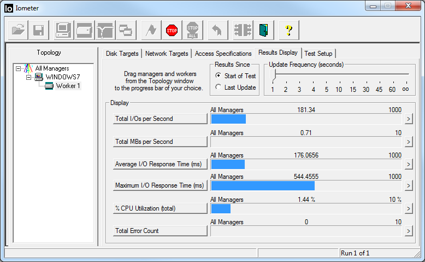Open arrow menu for CPU Utilization row
The width and height of the screenshot is (425, 262).
coord(409,208)
